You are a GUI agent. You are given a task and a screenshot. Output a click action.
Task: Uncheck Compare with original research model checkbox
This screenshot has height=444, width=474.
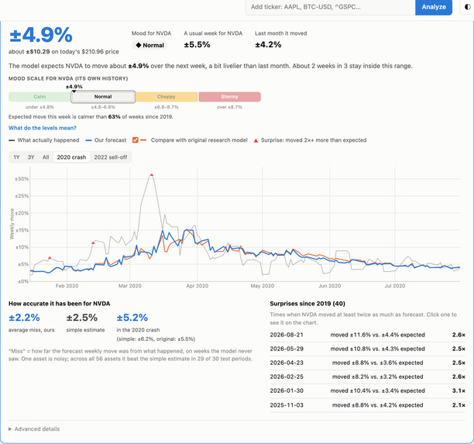coord(135,140)
